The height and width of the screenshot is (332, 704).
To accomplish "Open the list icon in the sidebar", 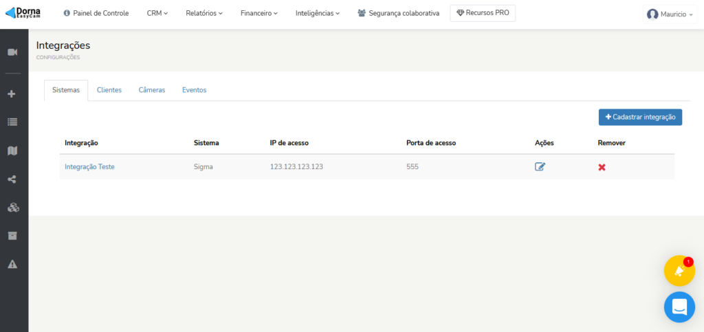I will point(12,122).
